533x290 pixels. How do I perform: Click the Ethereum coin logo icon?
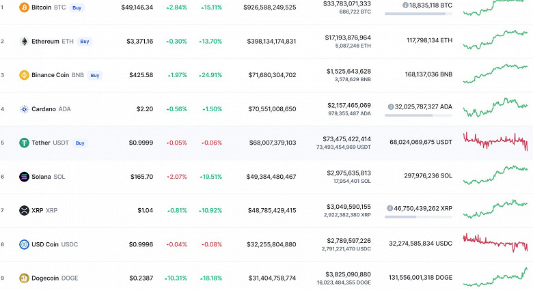coord(24,41)
